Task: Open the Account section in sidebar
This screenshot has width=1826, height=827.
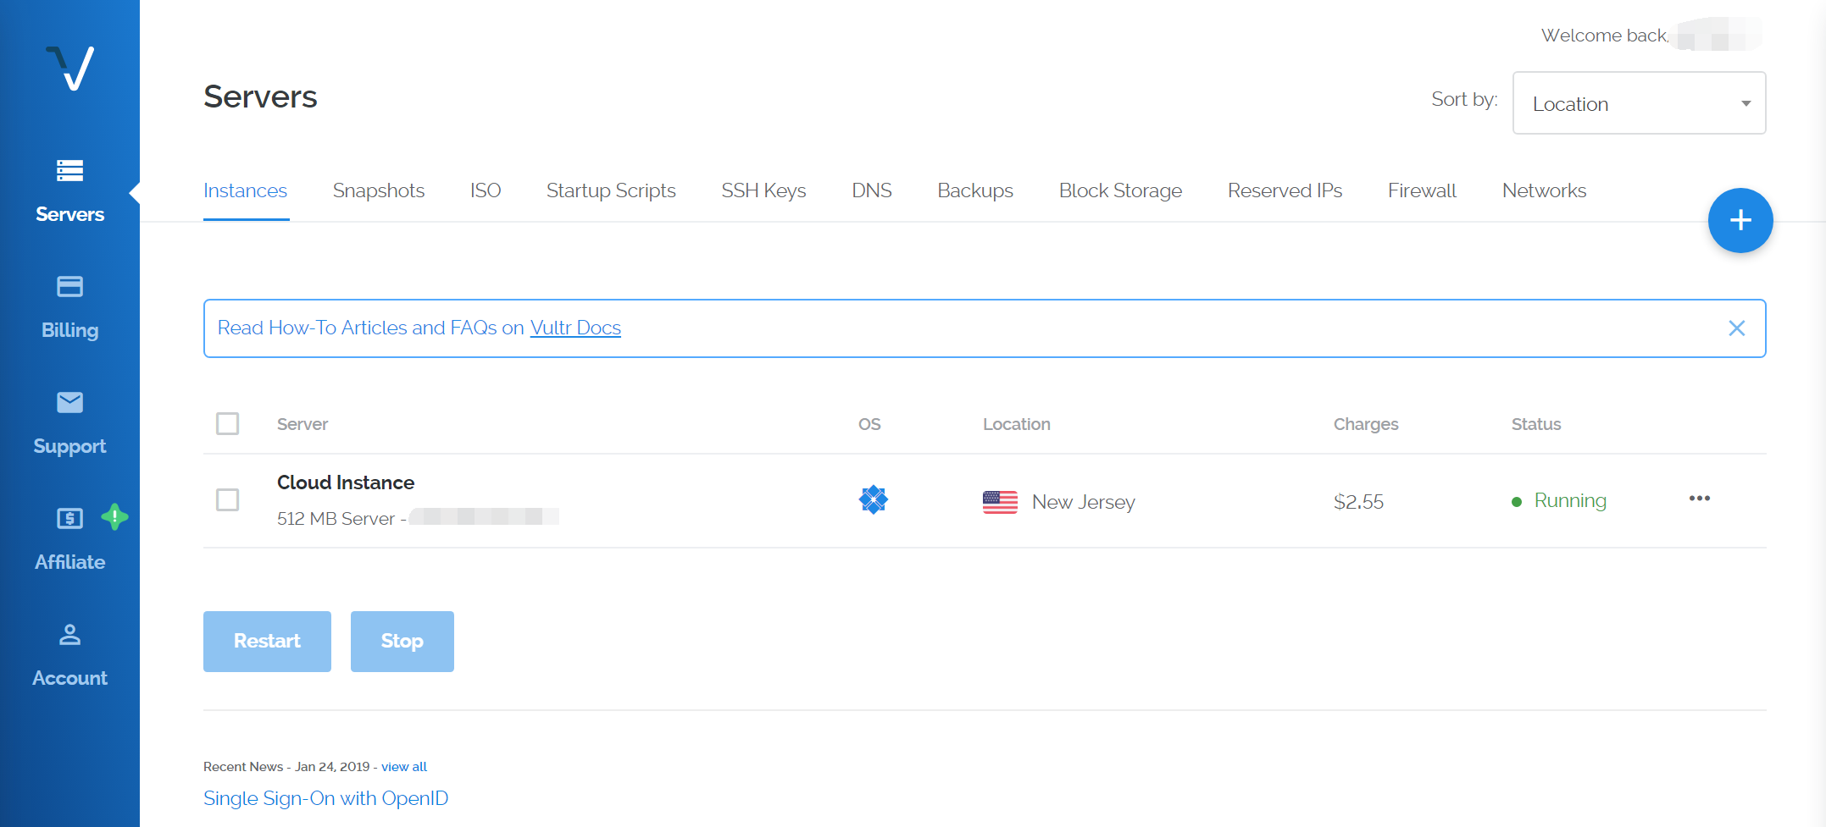Action: coord(69,655)
